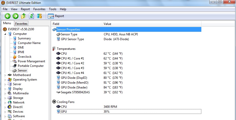236x120 pixels.
Task: Open the Overclock page
Action: (24, 57)
